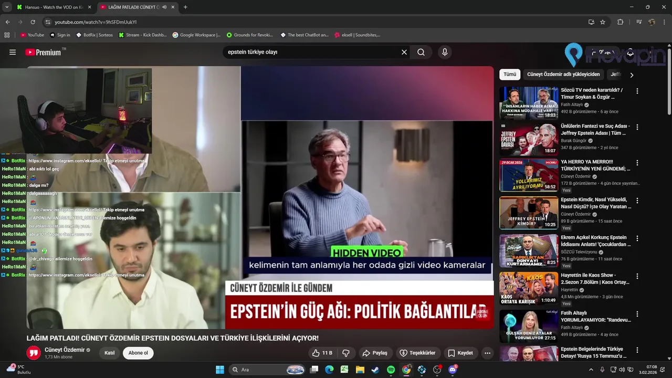The width and height of the screenshot is (672, 378).
Task: Open File Explorer from taskbar
Action: 360,370
